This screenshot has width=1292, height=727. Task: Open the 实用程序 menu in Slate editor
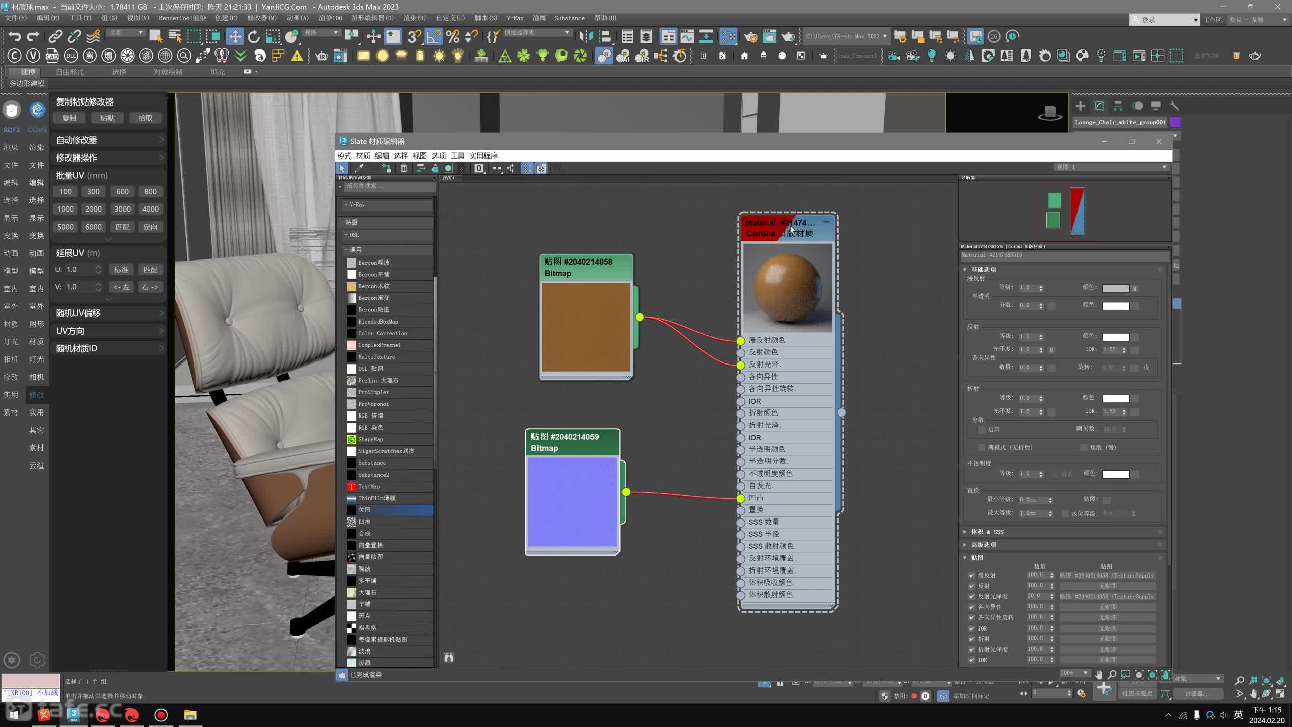[x=483, y=155]
